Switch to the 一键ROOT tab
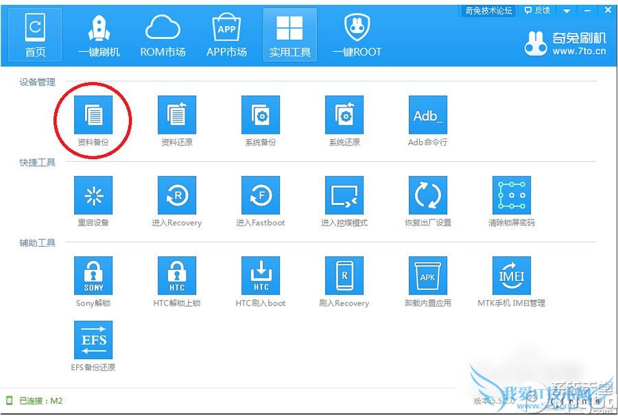Screen dimensions: 618x416 pos(357,35)
